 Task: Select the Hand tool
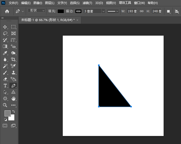tap(13, 99)
